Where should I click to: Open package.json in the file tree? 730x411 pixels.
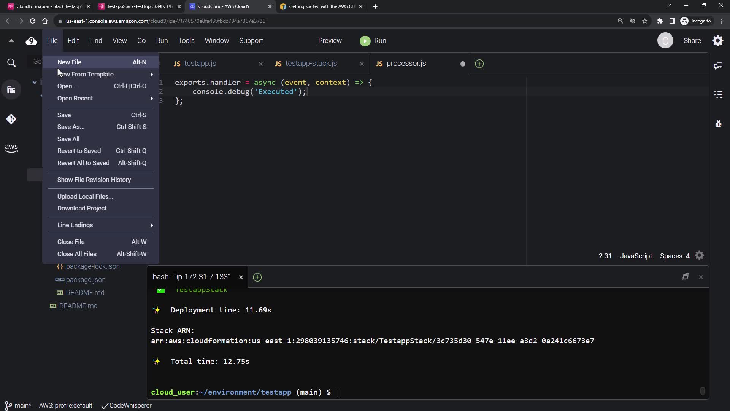coord(86,280)
